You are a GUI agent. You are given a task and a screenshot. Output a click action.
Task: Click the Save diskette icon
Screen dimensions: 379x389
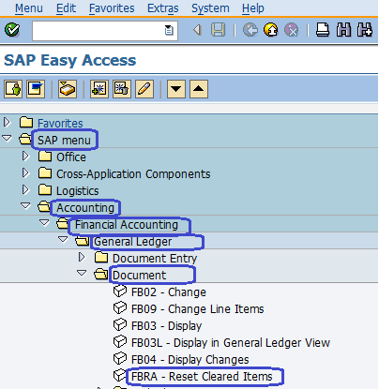click(x=218, y=30)
